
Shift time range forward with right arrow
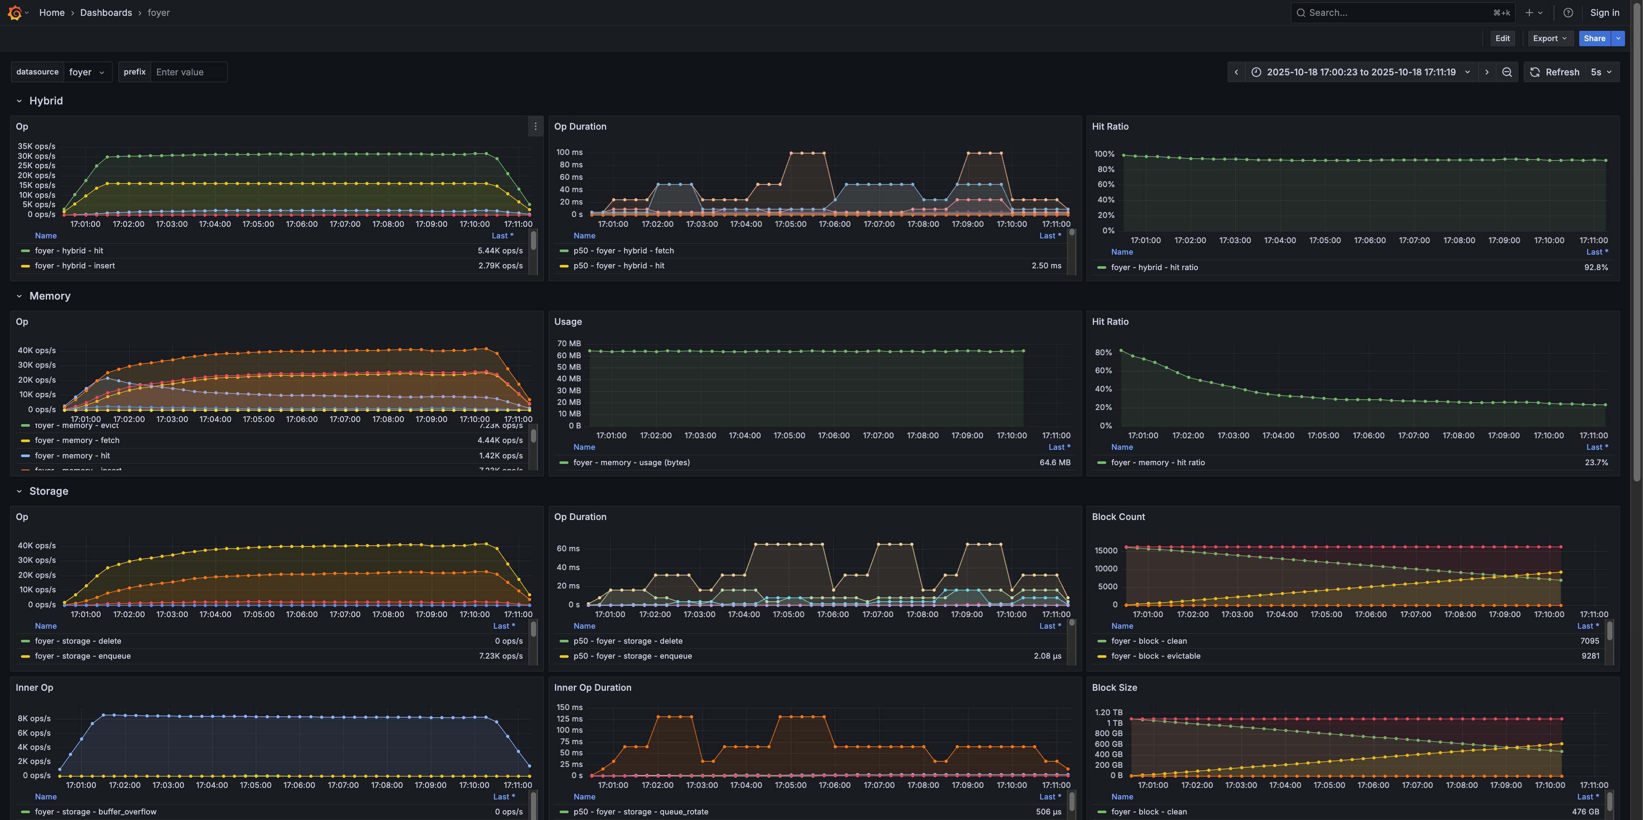1487,72
